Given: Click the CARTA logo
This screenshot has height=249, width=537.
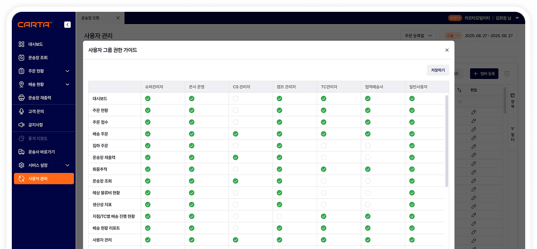Looking at the screenshot, I should (35, 25).
